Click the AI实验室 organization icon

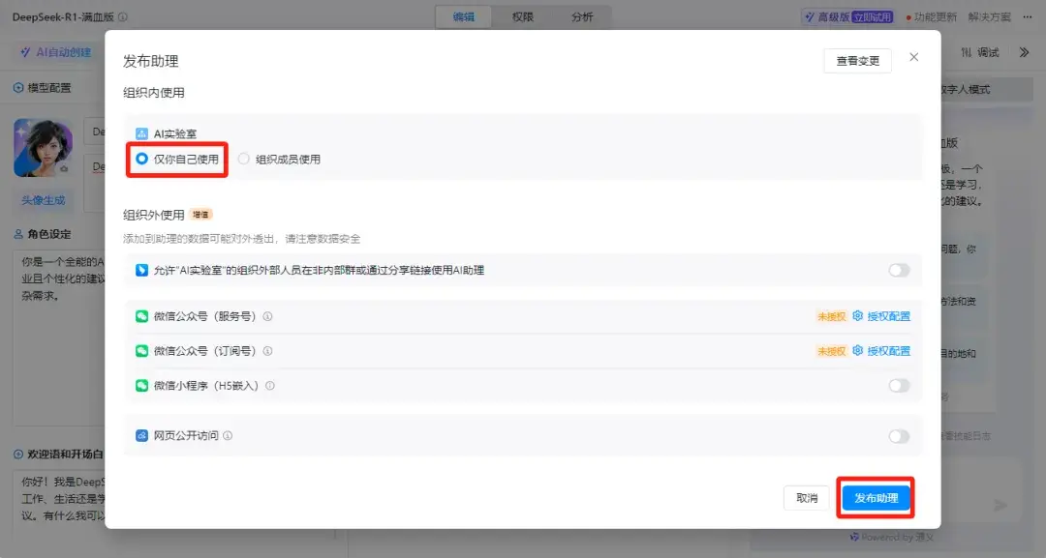click(141, 133)
